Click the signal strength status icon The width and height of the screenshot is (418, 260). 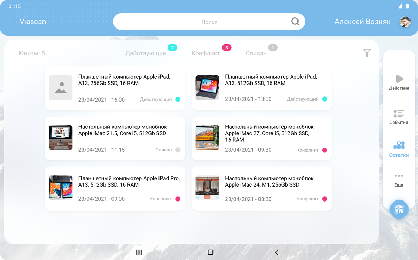point(400,6)
